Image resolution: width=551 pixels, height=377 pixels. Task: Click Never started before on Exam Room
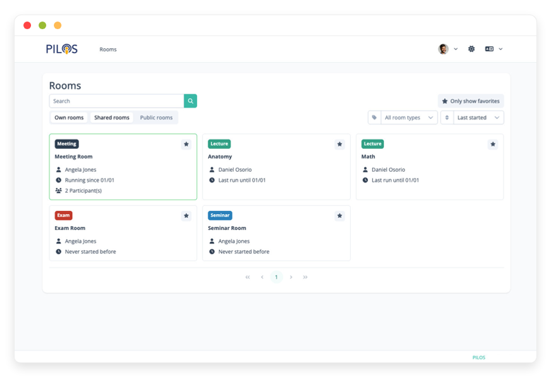click(x=91, y=252)
